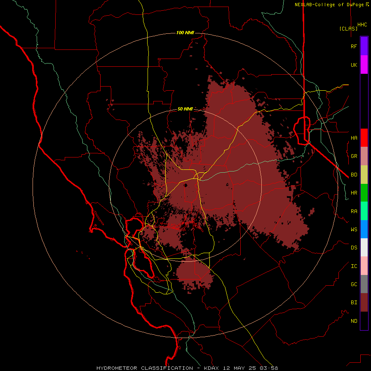The width and height of the screenshot is (371, 371).
Task: Click the IC light pink swatch
Action: pyautogui.click(x=364, y=266)
